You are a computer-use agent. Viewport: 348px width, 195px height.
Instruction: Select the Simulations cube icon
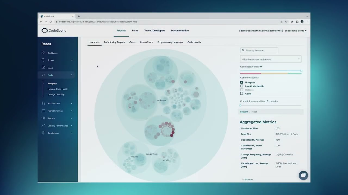tap(43, 133)
